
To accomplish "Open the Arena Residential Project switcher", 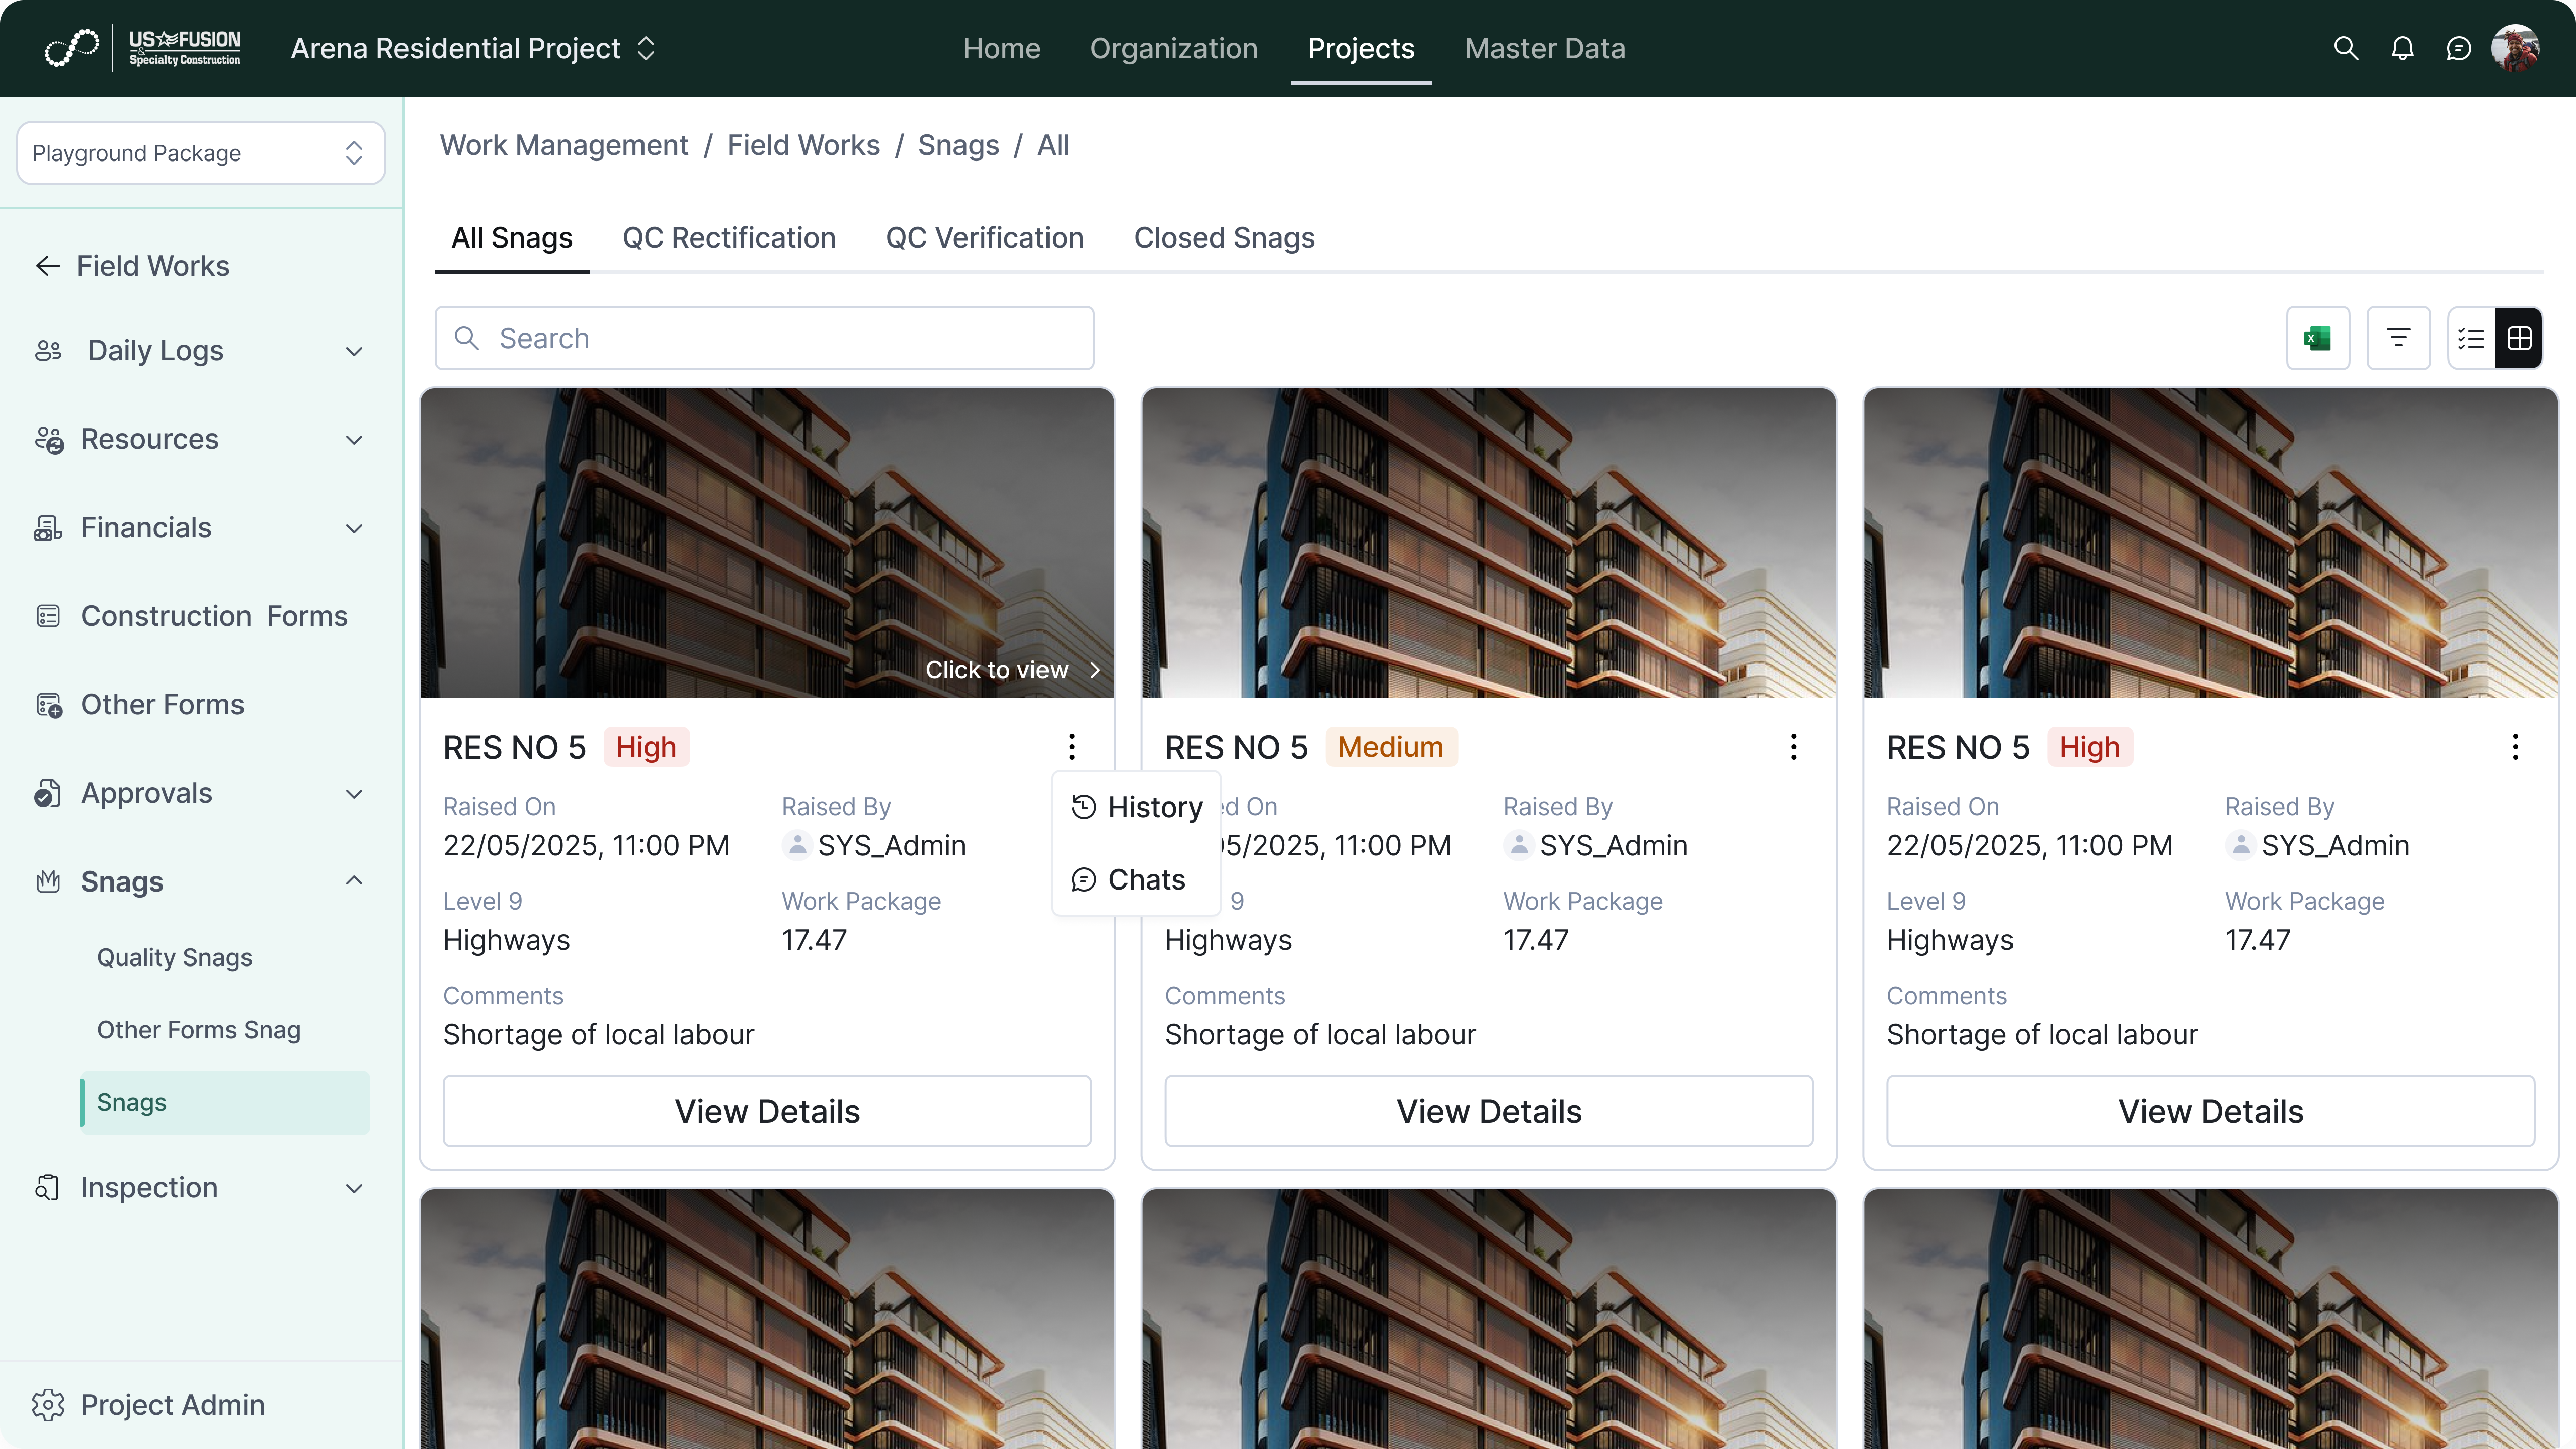I will [x=473, y=48].
